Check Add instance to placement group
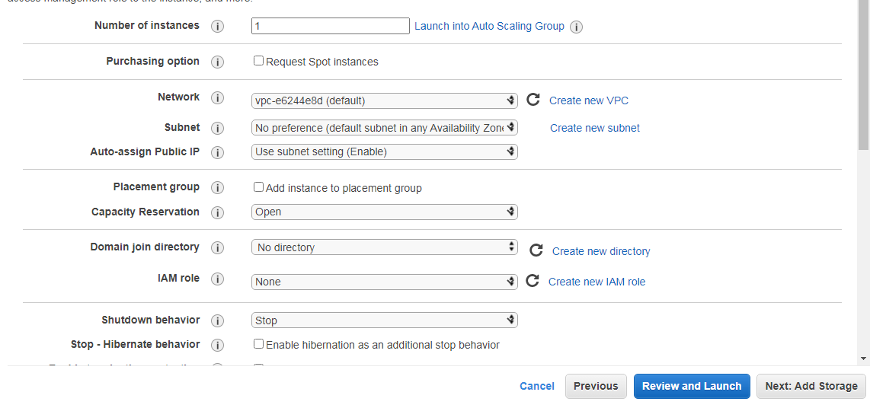 click(x=259, y=187)
